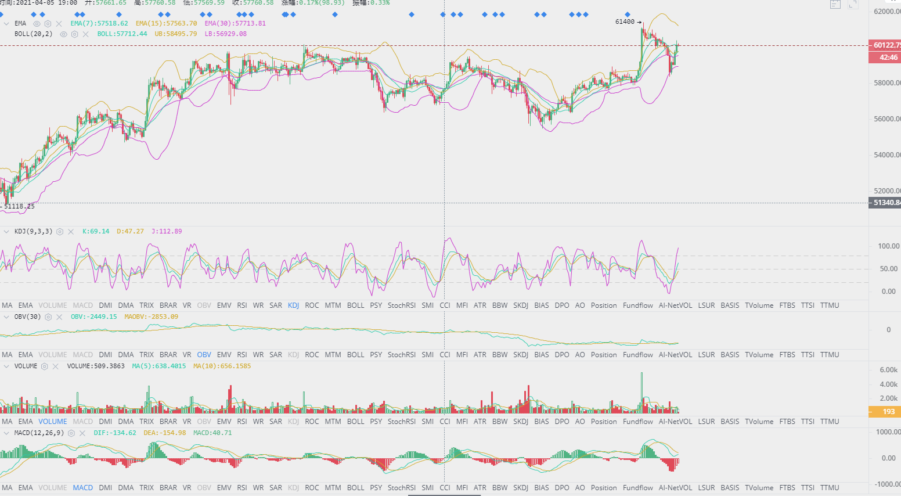The height and width of the screenshot is (496, 901).
Task: Close the KDJ(9,3,3) sub-chart panel
Action: pos(71,232)
